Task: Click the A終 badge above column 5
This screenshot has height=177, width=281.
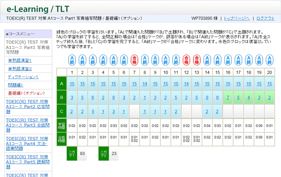Action: pyautogui.click(x=113, y=60)
